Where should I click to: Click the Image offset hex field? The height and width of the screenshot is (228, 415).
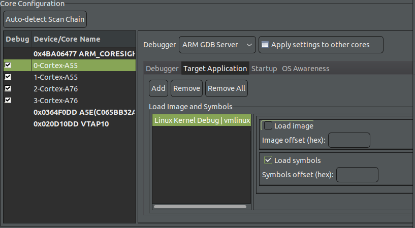(x=349, y=140)
